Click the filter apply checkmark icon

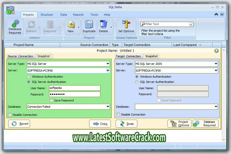(191, 24)
